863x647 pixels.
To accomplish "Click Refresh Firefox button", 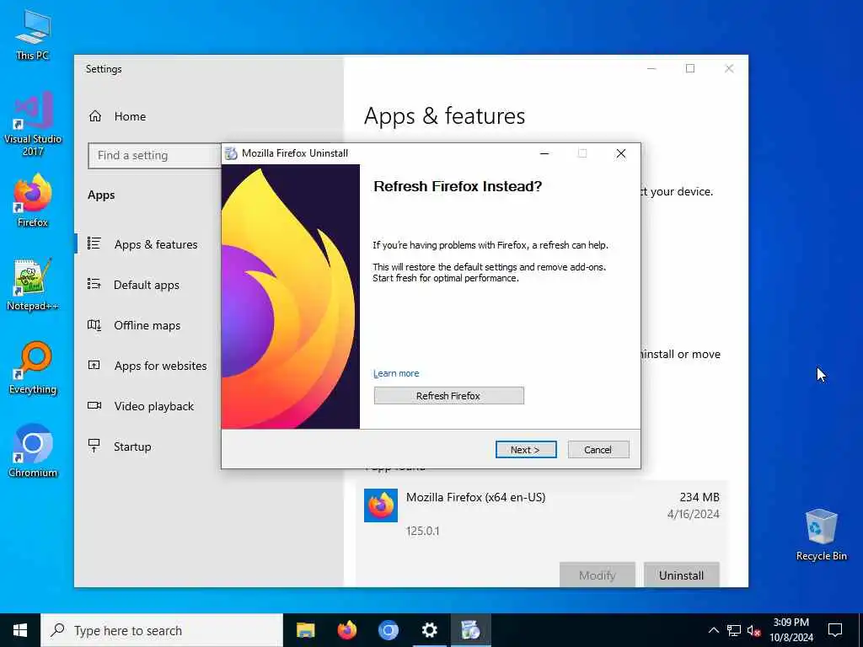I will (x=448, y=396).
